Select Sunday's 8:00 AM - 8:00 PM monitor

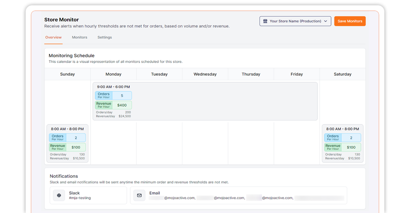pos(67,129)
